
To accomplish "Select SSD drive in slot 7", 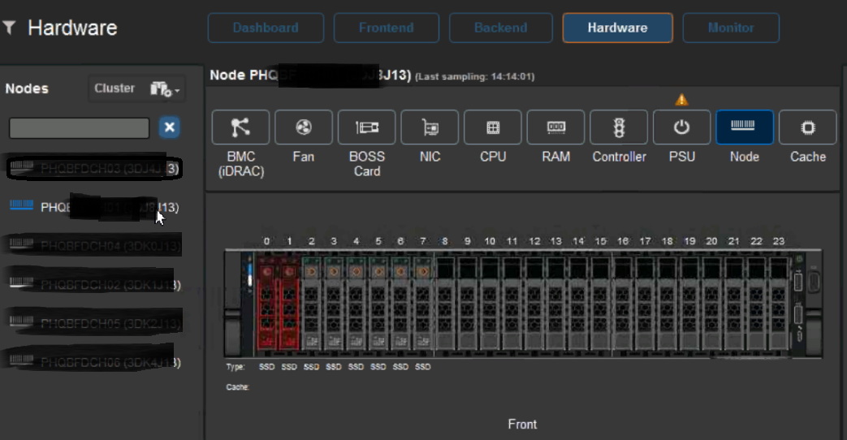I will [x=422, y=304].
